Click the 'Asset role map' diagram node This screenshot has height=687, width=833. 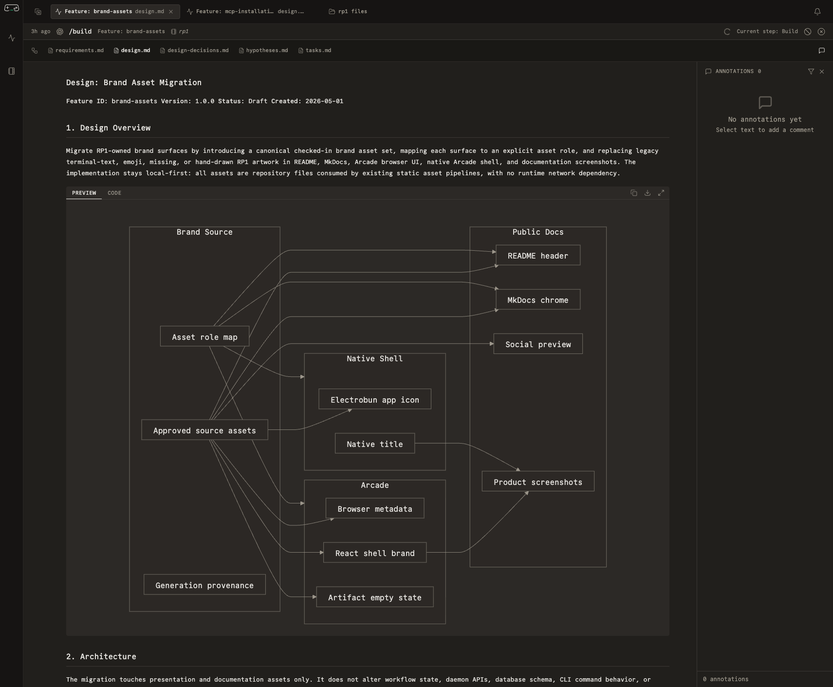click(x=204, y=337)
